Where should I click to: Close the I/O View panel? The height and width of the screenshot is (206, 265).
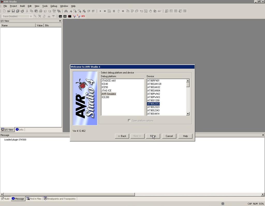60,21
